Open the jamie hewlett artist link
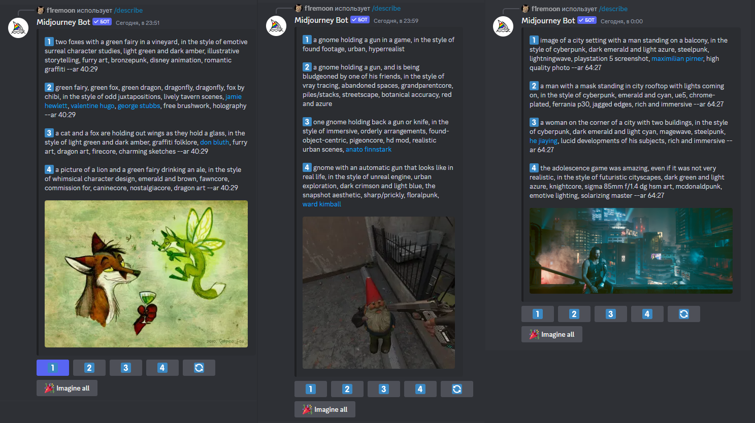 234,97
